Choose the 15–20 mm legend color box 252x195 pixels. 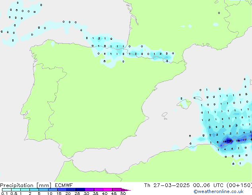point(62,190)
